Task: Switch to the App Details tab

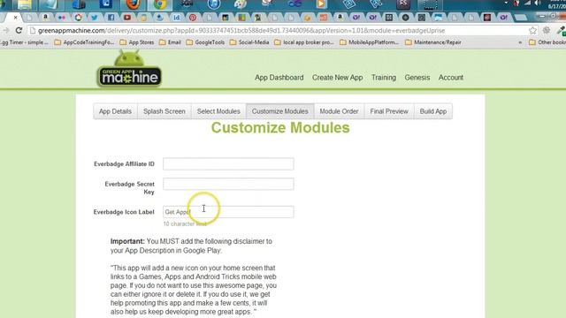Action: (115, 111)
